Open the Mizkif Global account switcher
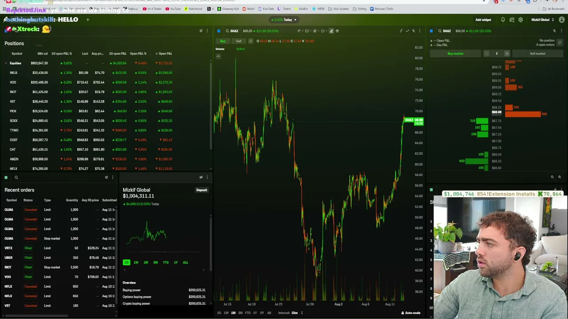Viewport: 568px width, 319px height. [x=542, y=19]
